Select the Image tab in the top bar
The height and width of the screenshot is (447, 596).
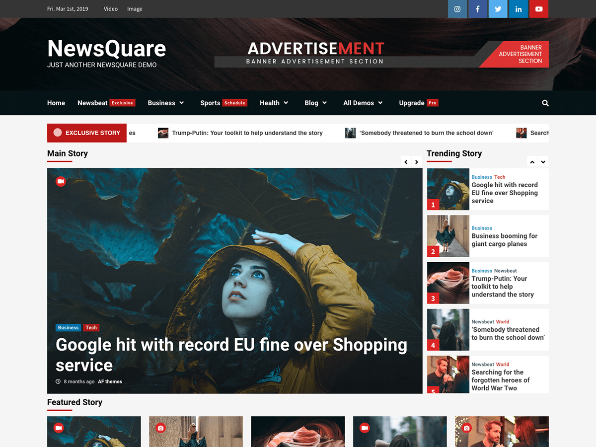(134, 8)
